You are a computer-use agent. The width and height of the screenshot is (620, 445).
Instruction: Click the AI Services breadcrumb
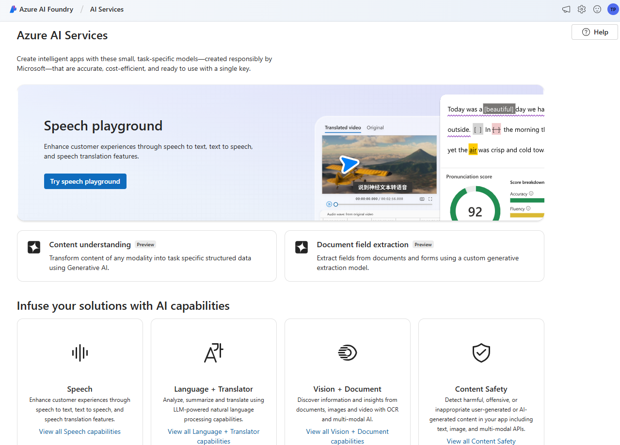click(x=107, y=9)
